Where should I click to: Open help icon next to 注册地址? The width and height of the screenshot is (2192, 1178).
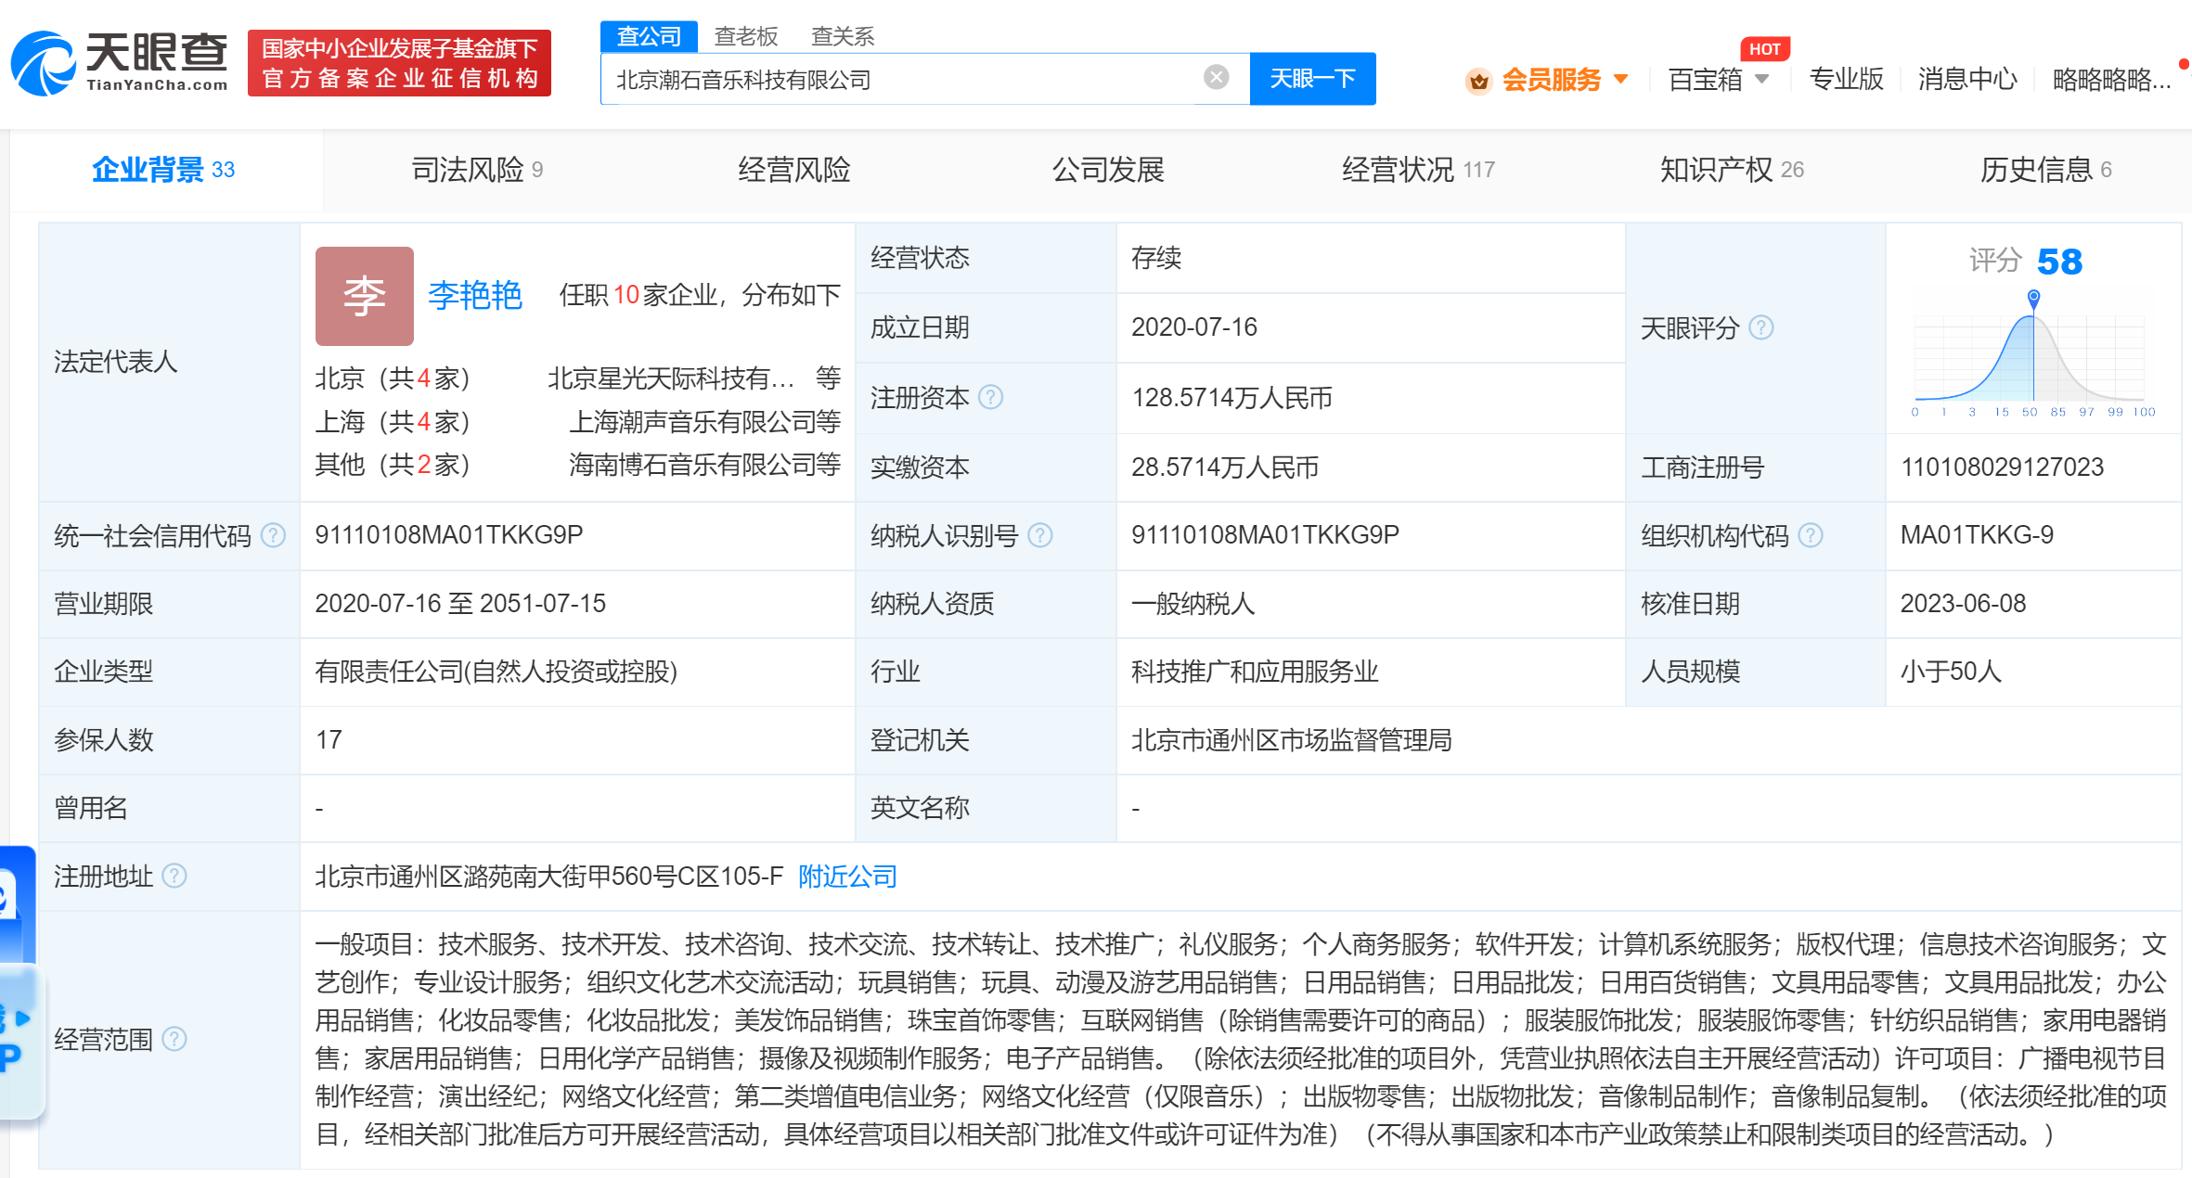click(174, 876)
